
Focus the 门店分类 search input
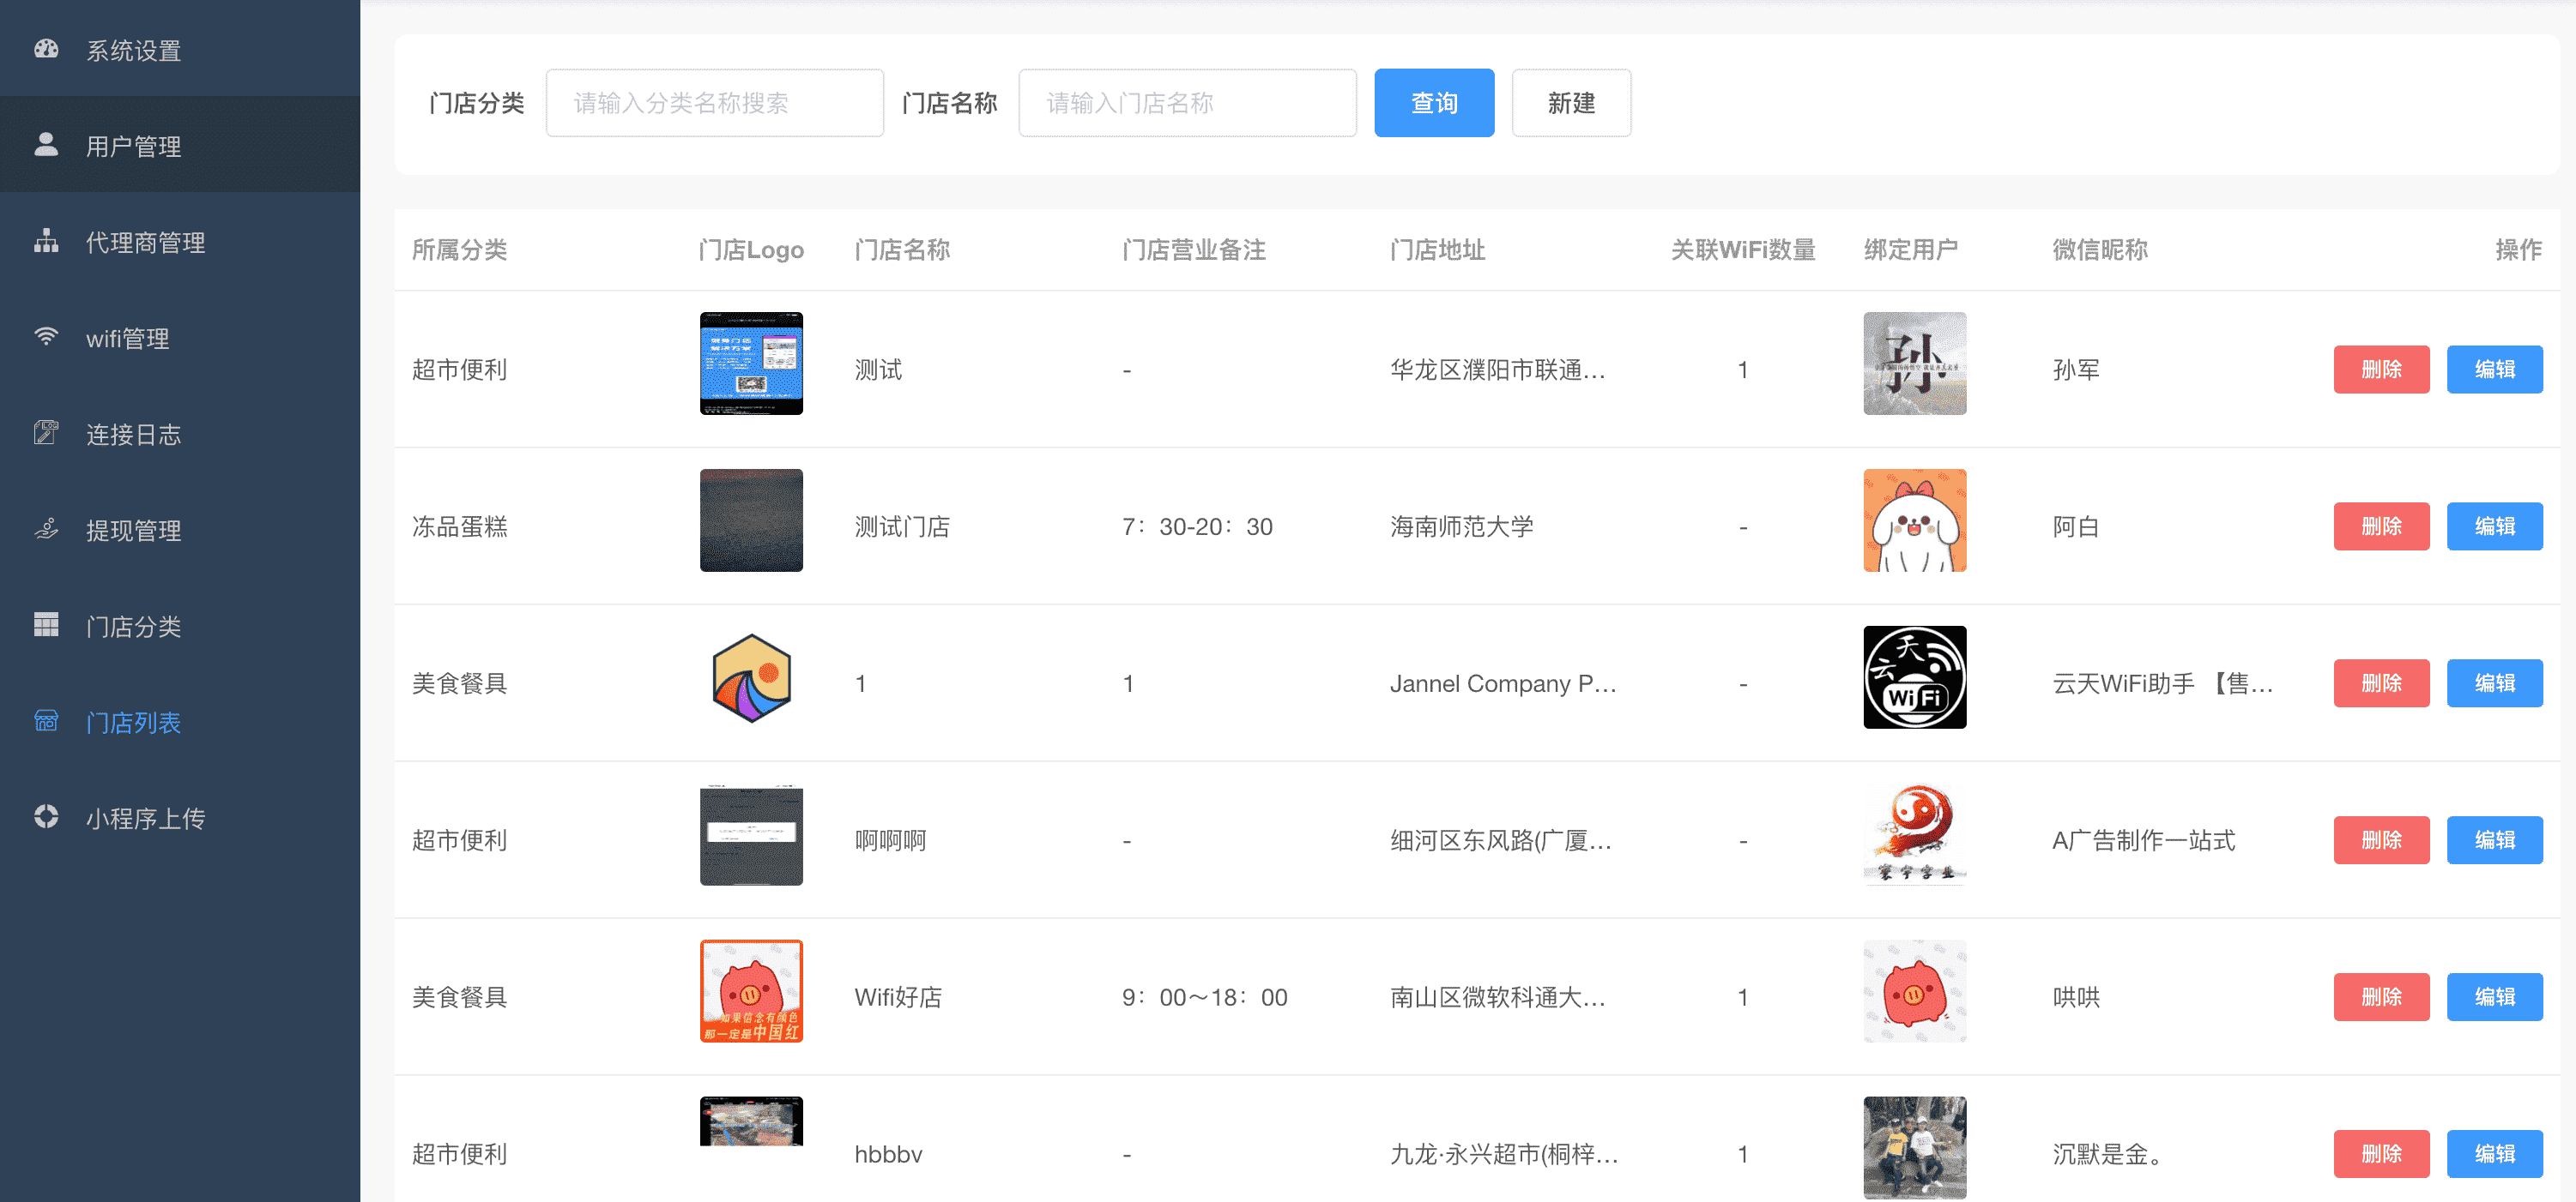click(x=714, y=103)
